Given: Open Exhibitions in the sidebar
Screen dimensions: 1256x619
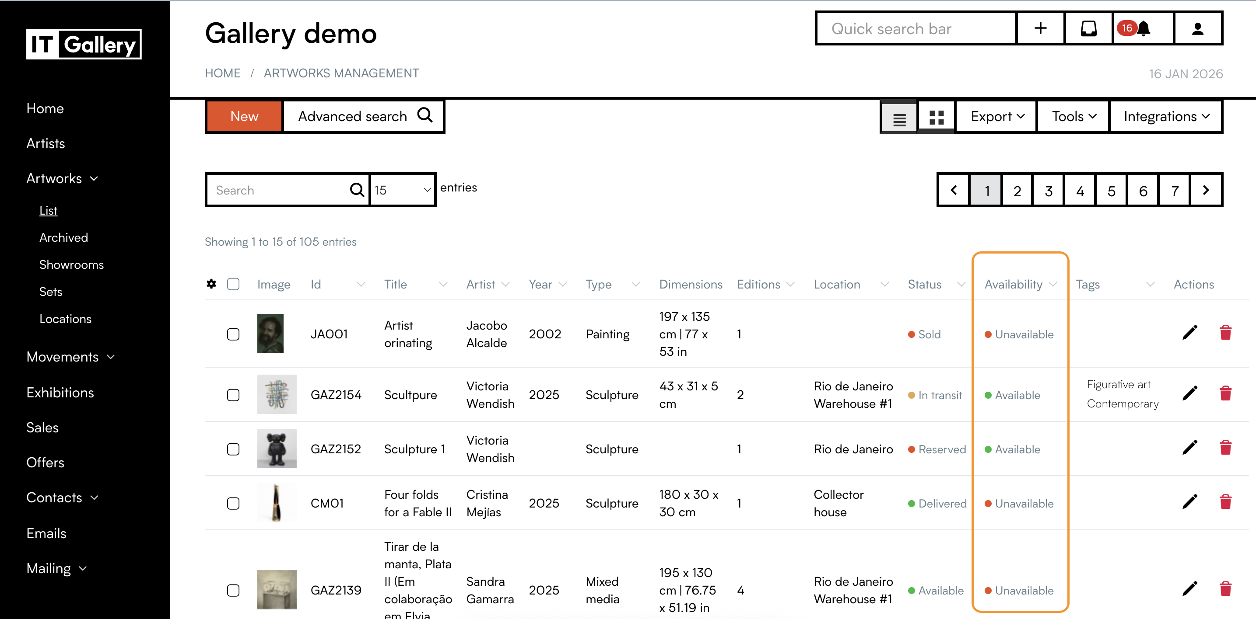Looking at the screenshot, I should (x=60, y=393).
